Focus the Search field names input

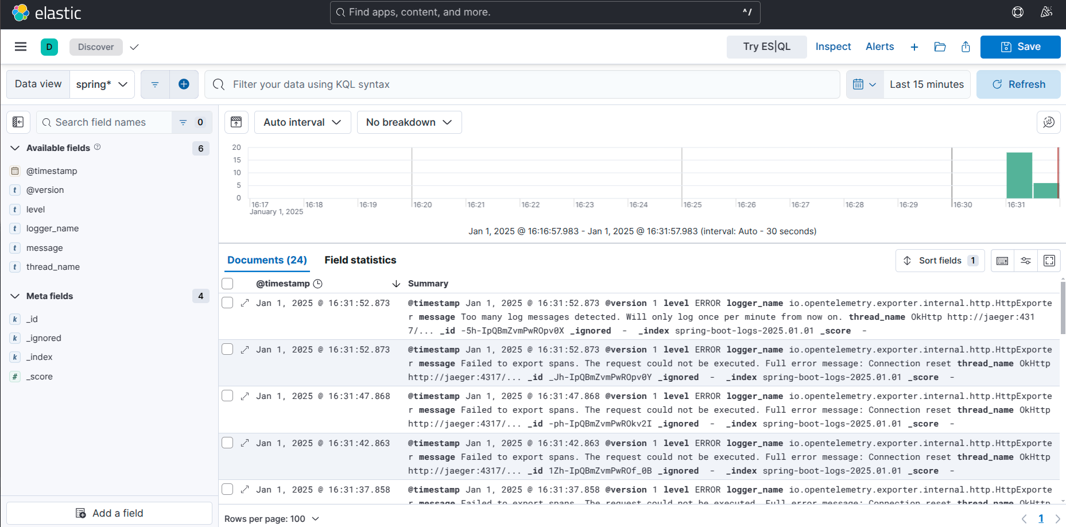tap(104, 122)
